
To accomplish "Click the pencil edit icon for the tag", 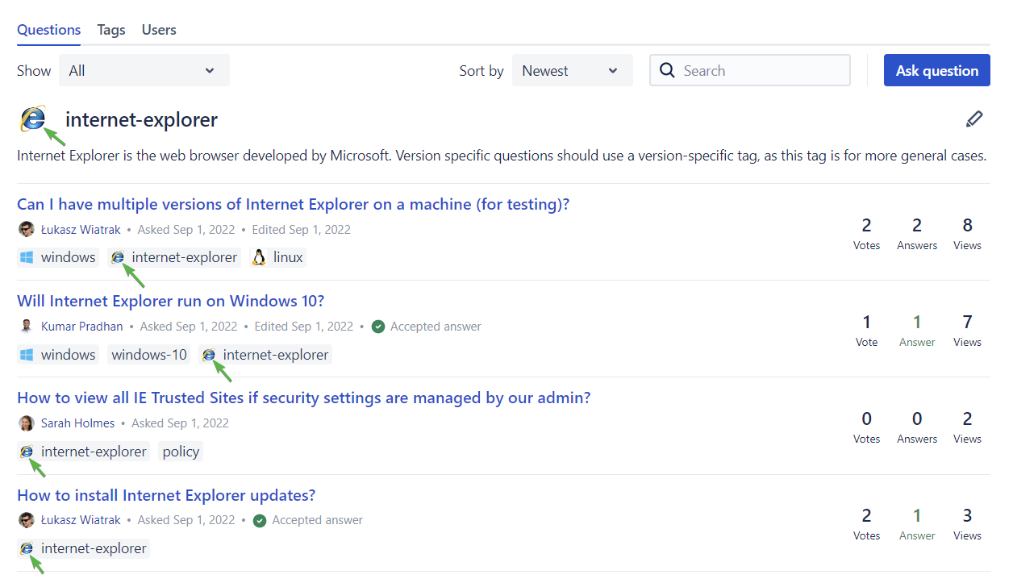I will (x=974, y=119).
